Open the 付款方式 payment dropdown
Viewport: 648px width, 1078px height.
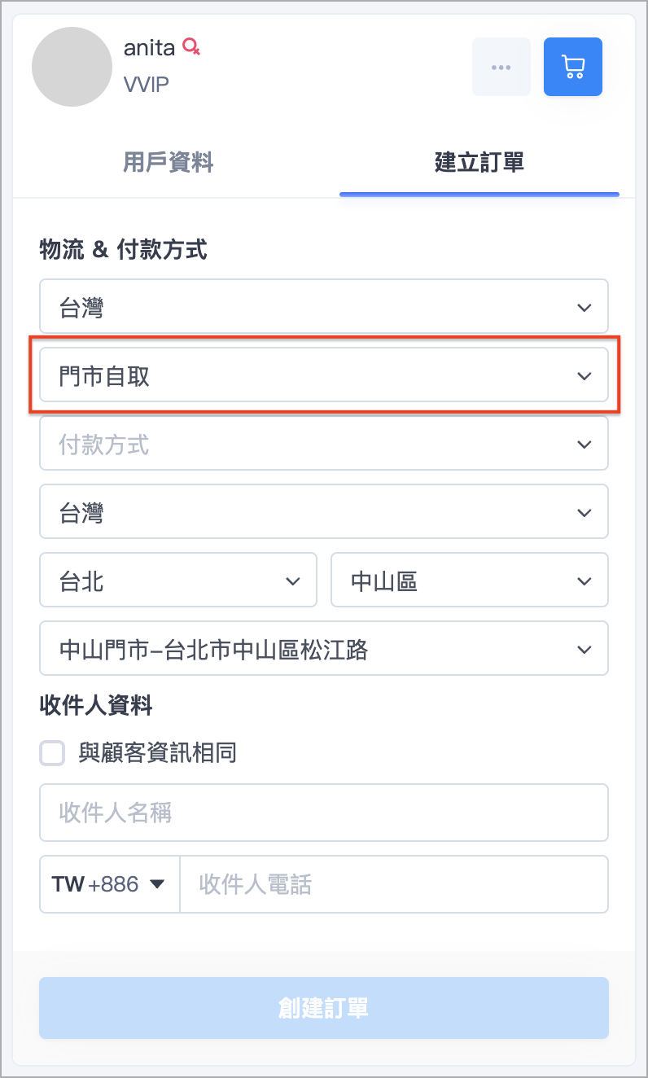click(324, 444)
